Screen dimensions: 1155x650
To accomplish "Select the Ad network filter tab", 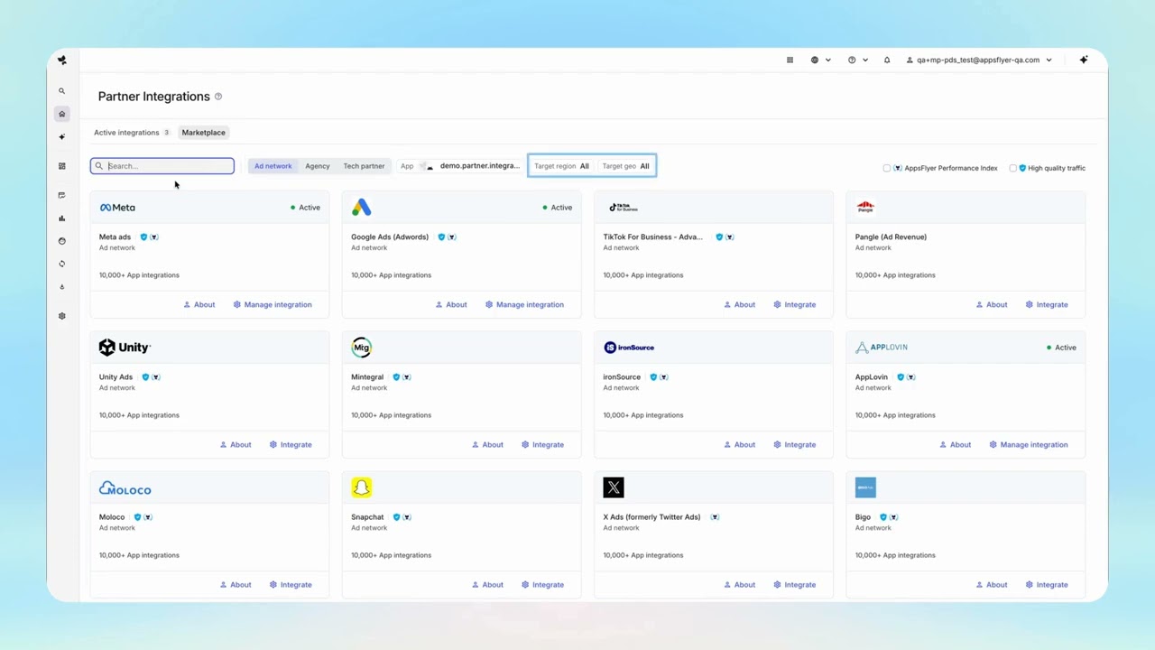I will pyautogui.click(x=273, y=166).
